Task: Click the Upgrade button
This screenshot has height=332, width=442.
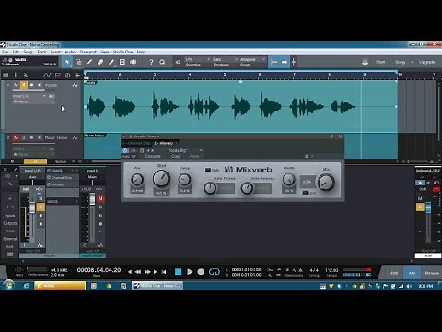Action: click(426, 62)
